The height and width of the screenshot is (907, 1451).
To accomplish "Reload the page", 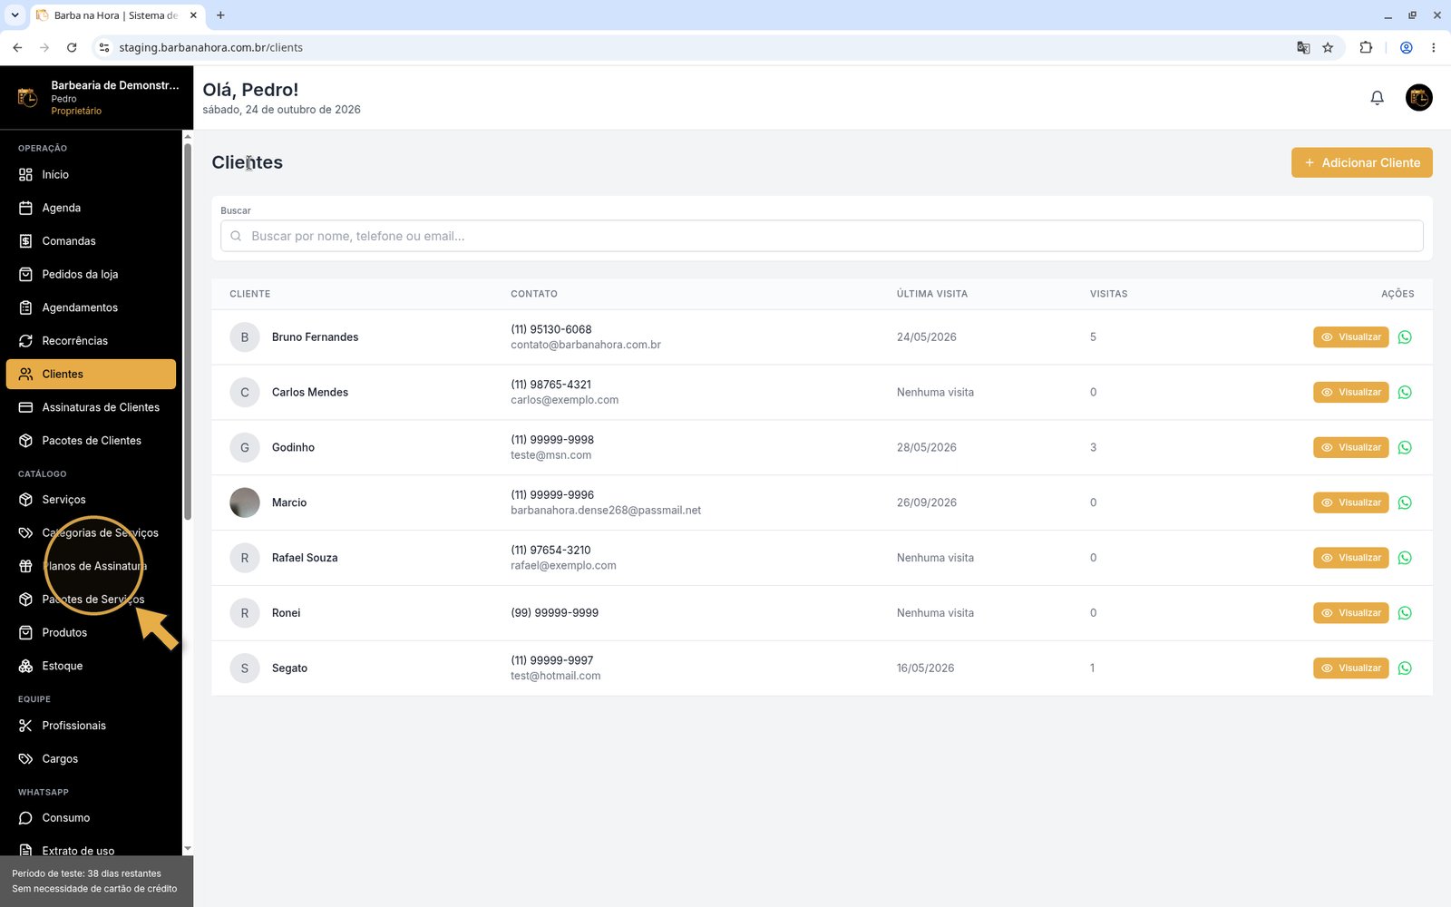I will 72,48.
